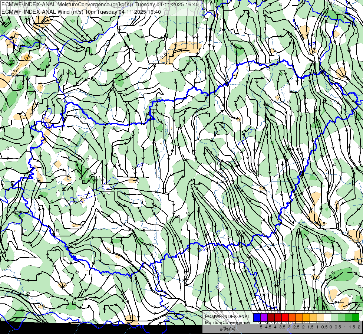The image size is (363, 334).
Task: Click the g/(kg*s) unit in the legend
Action: [x=227, y=328]
